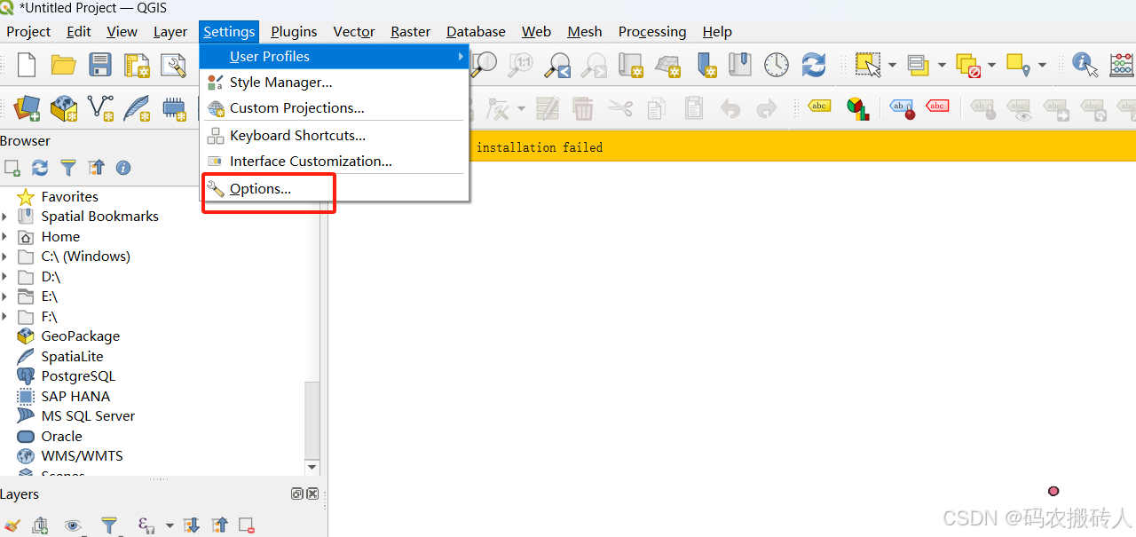Toggle Browser properties info widget
The height and width of the screenshot is (537, 1136).
pos(123,168)
